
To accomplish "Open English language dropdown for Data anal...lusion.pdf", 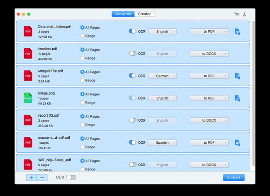I will point(162,32).
